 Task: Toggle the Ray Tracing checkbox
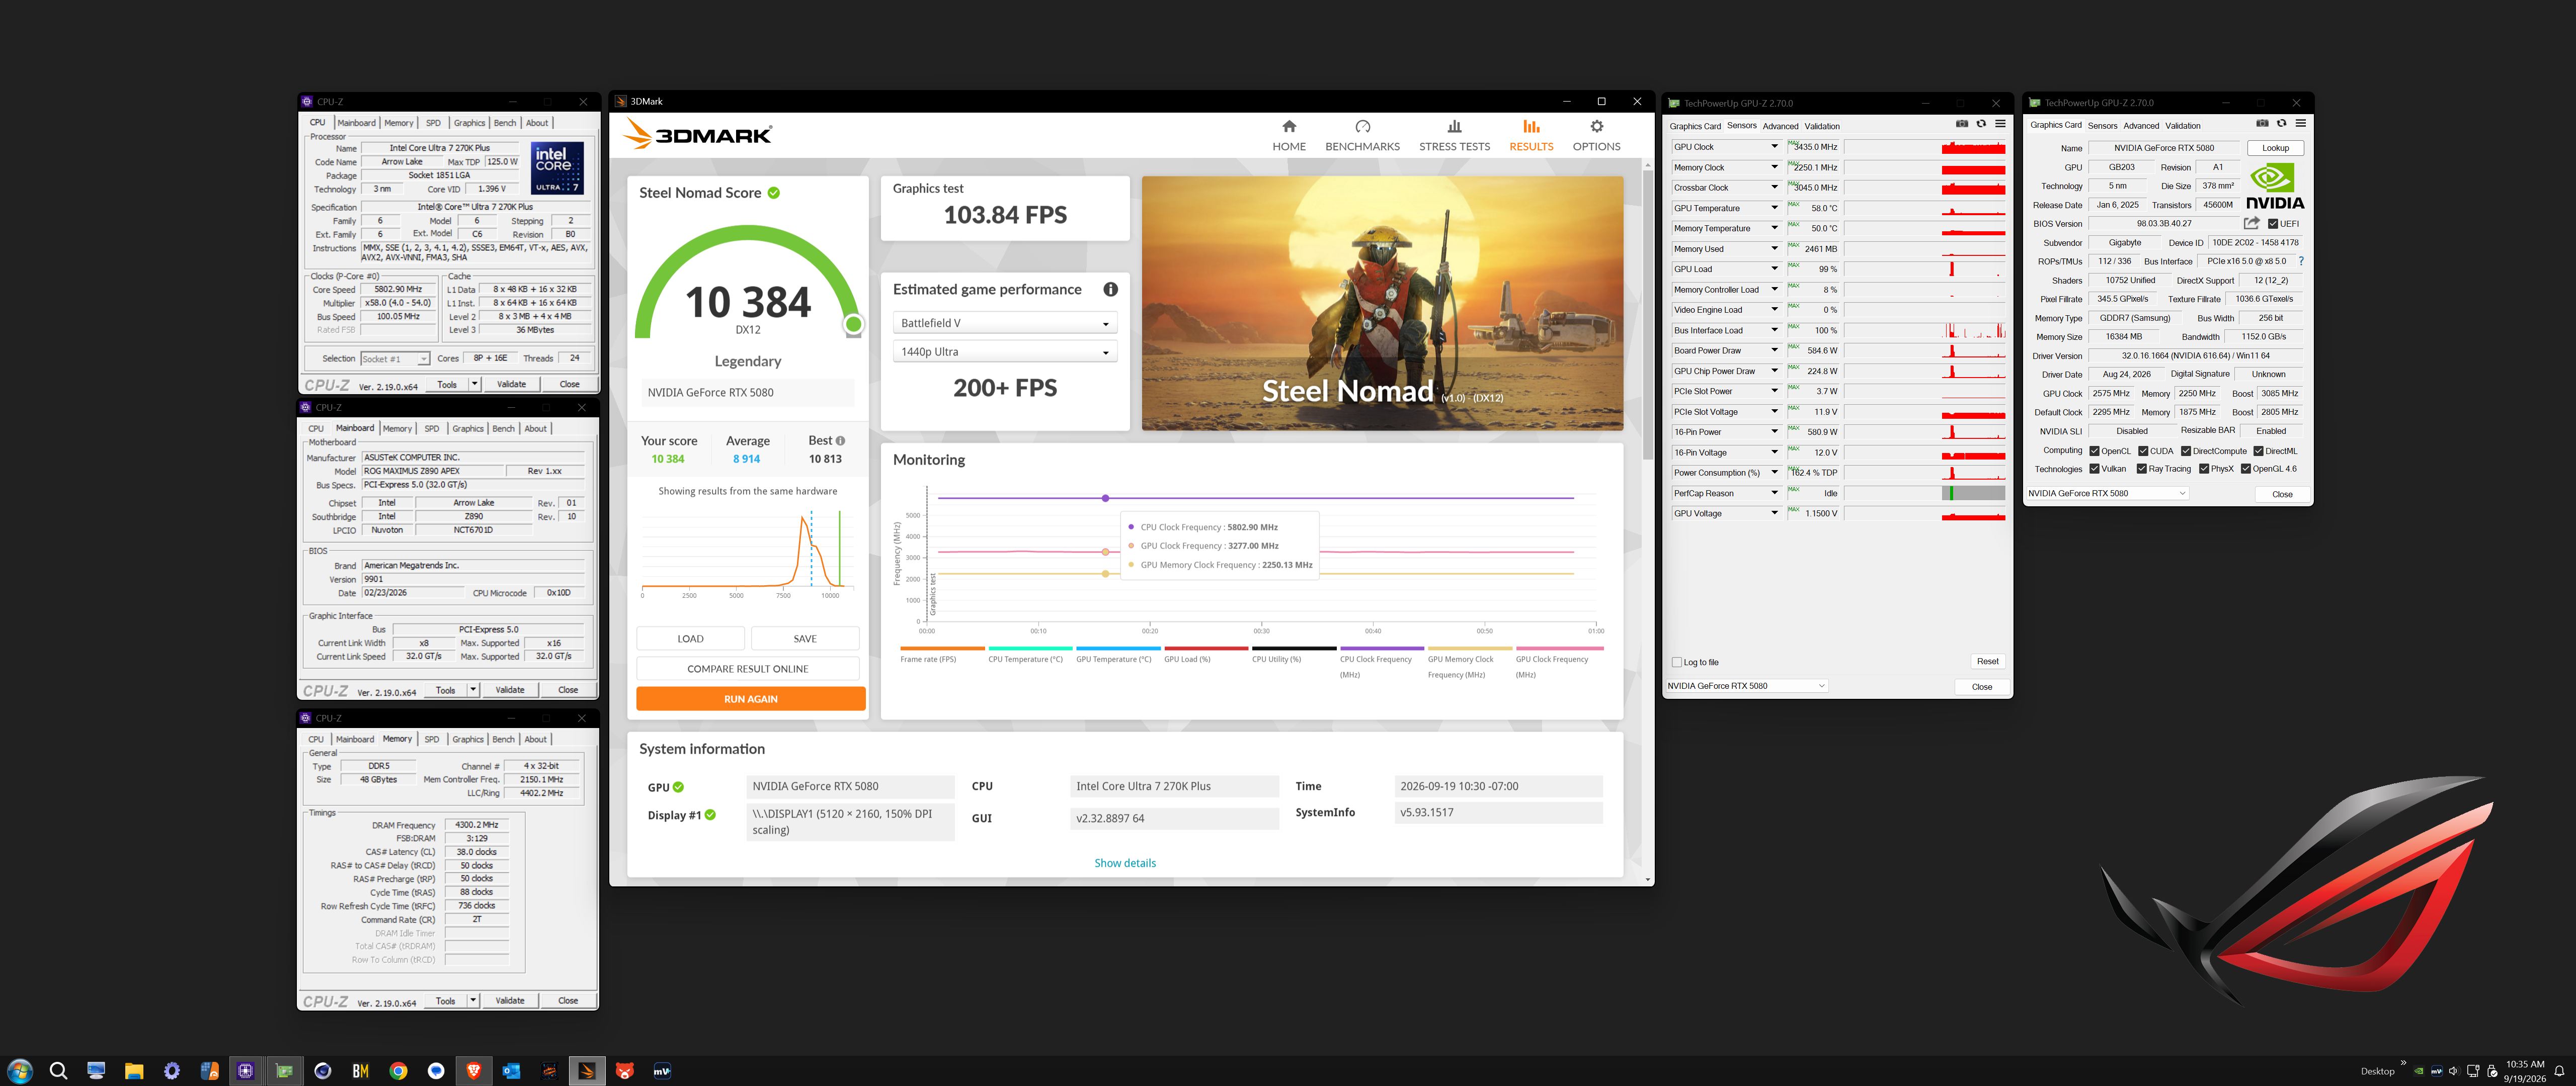coord(2141,470)
